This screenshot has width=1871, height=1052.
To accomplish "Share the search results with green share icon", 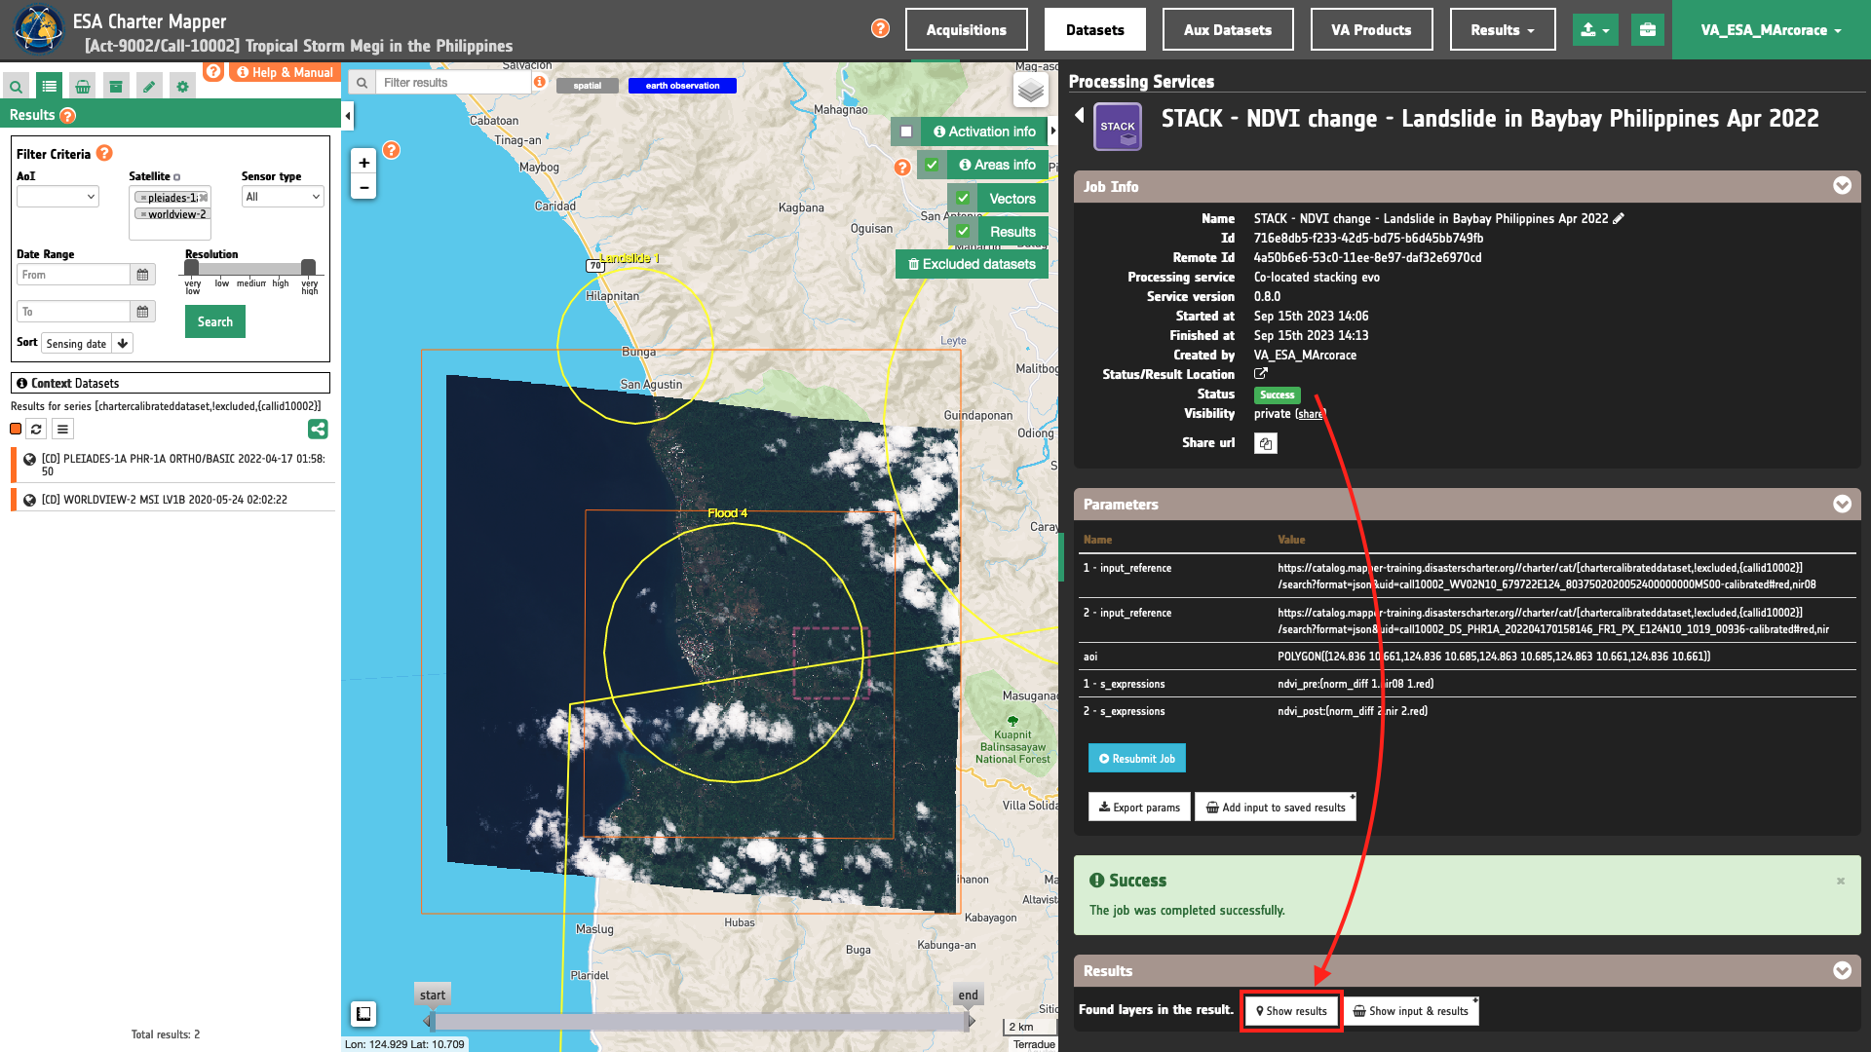I will coord(318,429).
